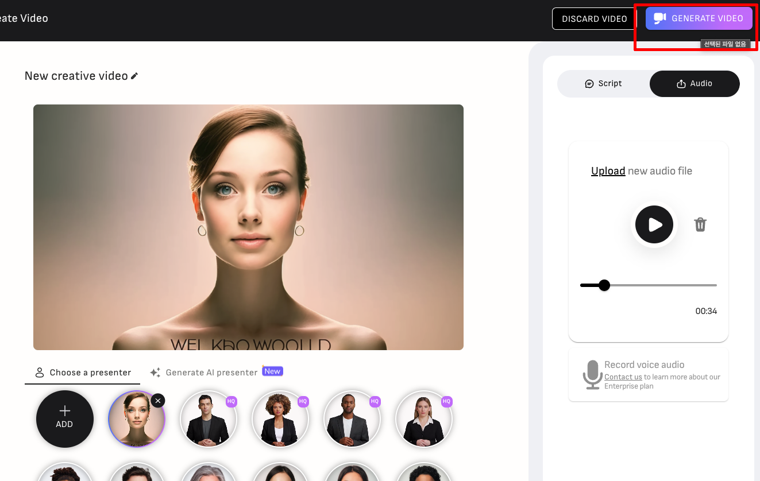The image size is (760, 481).
Task: Click the main presenter preview image
Action: click(248, 227)
